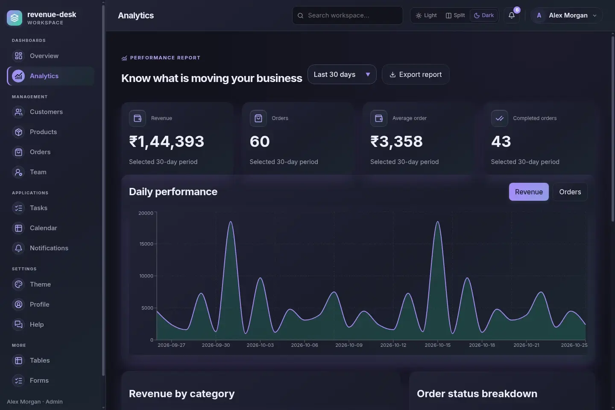Go to Calendar in the sidebar
This screenshot has height=410, width=615.
(50, 228)
